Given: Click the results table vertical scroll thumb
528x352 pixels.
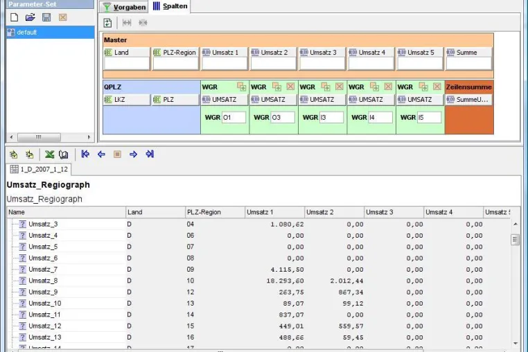Looking at the screenshot, I should [x=516, y=240].
